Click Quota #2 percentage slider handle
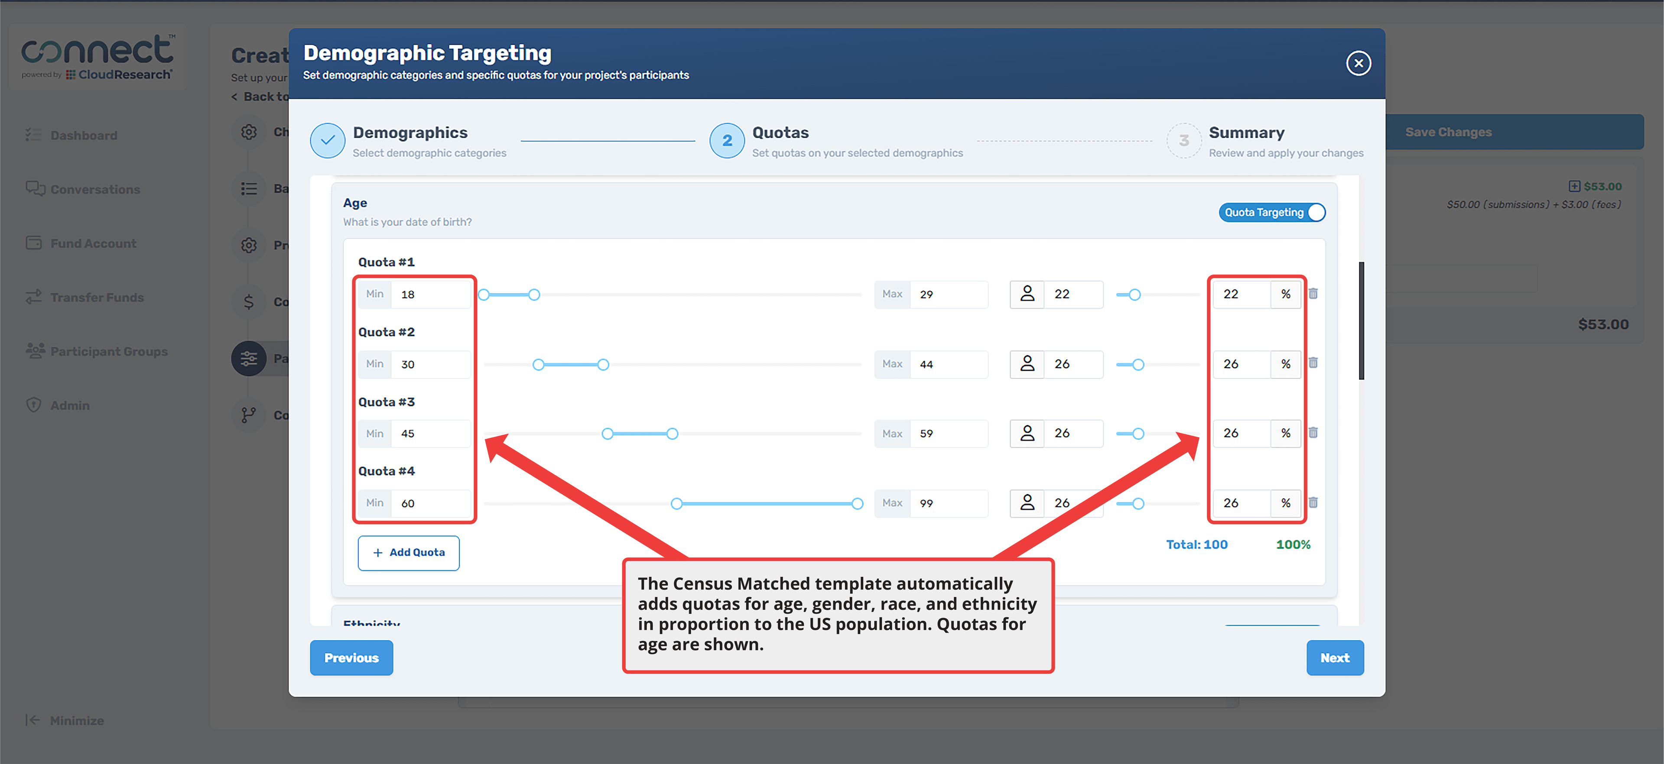This screenshot has width=1664, height=764. (x=1139, y=365)
